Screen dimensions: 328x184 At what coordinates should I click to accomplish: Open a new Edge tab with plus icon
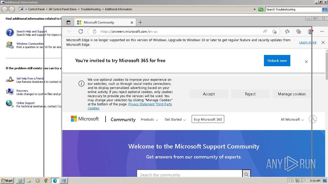tap(140, 22)
